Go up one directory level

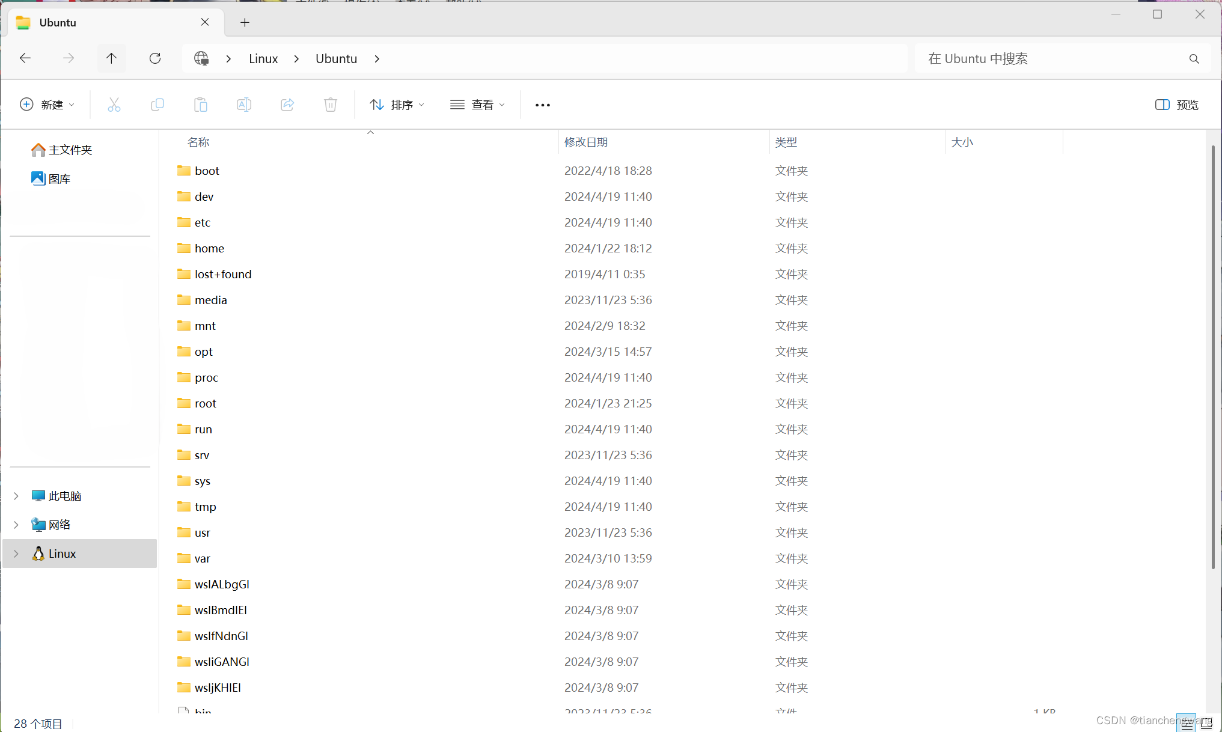pos(112,58)
